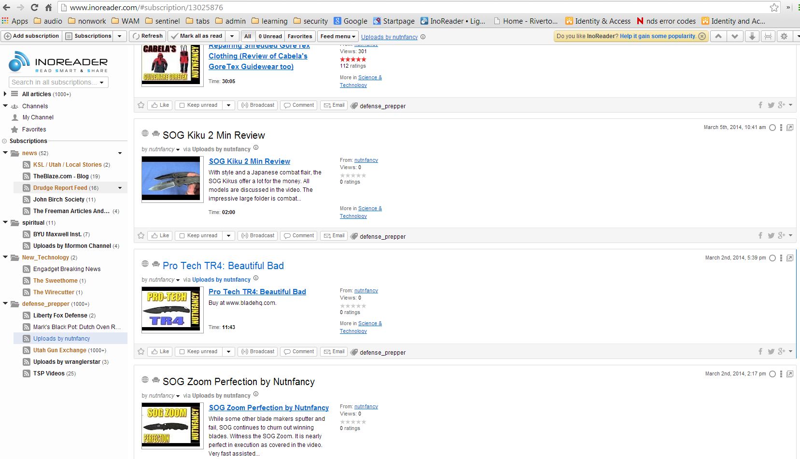
Task: Click the Refresh button
Action: tap(148, 36)
